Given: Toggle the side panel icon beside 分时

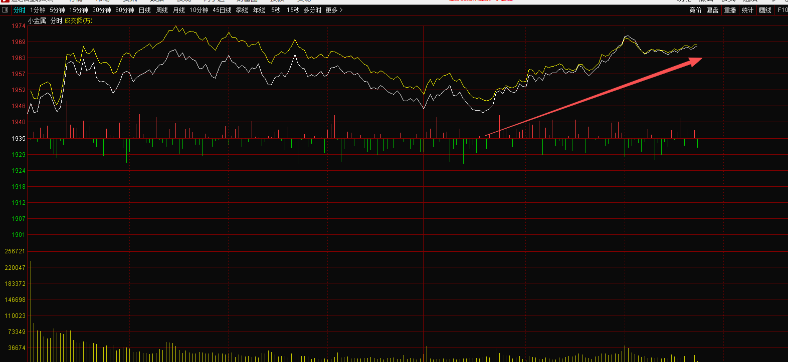Looking at the screenshot, I should pos(6,10).
